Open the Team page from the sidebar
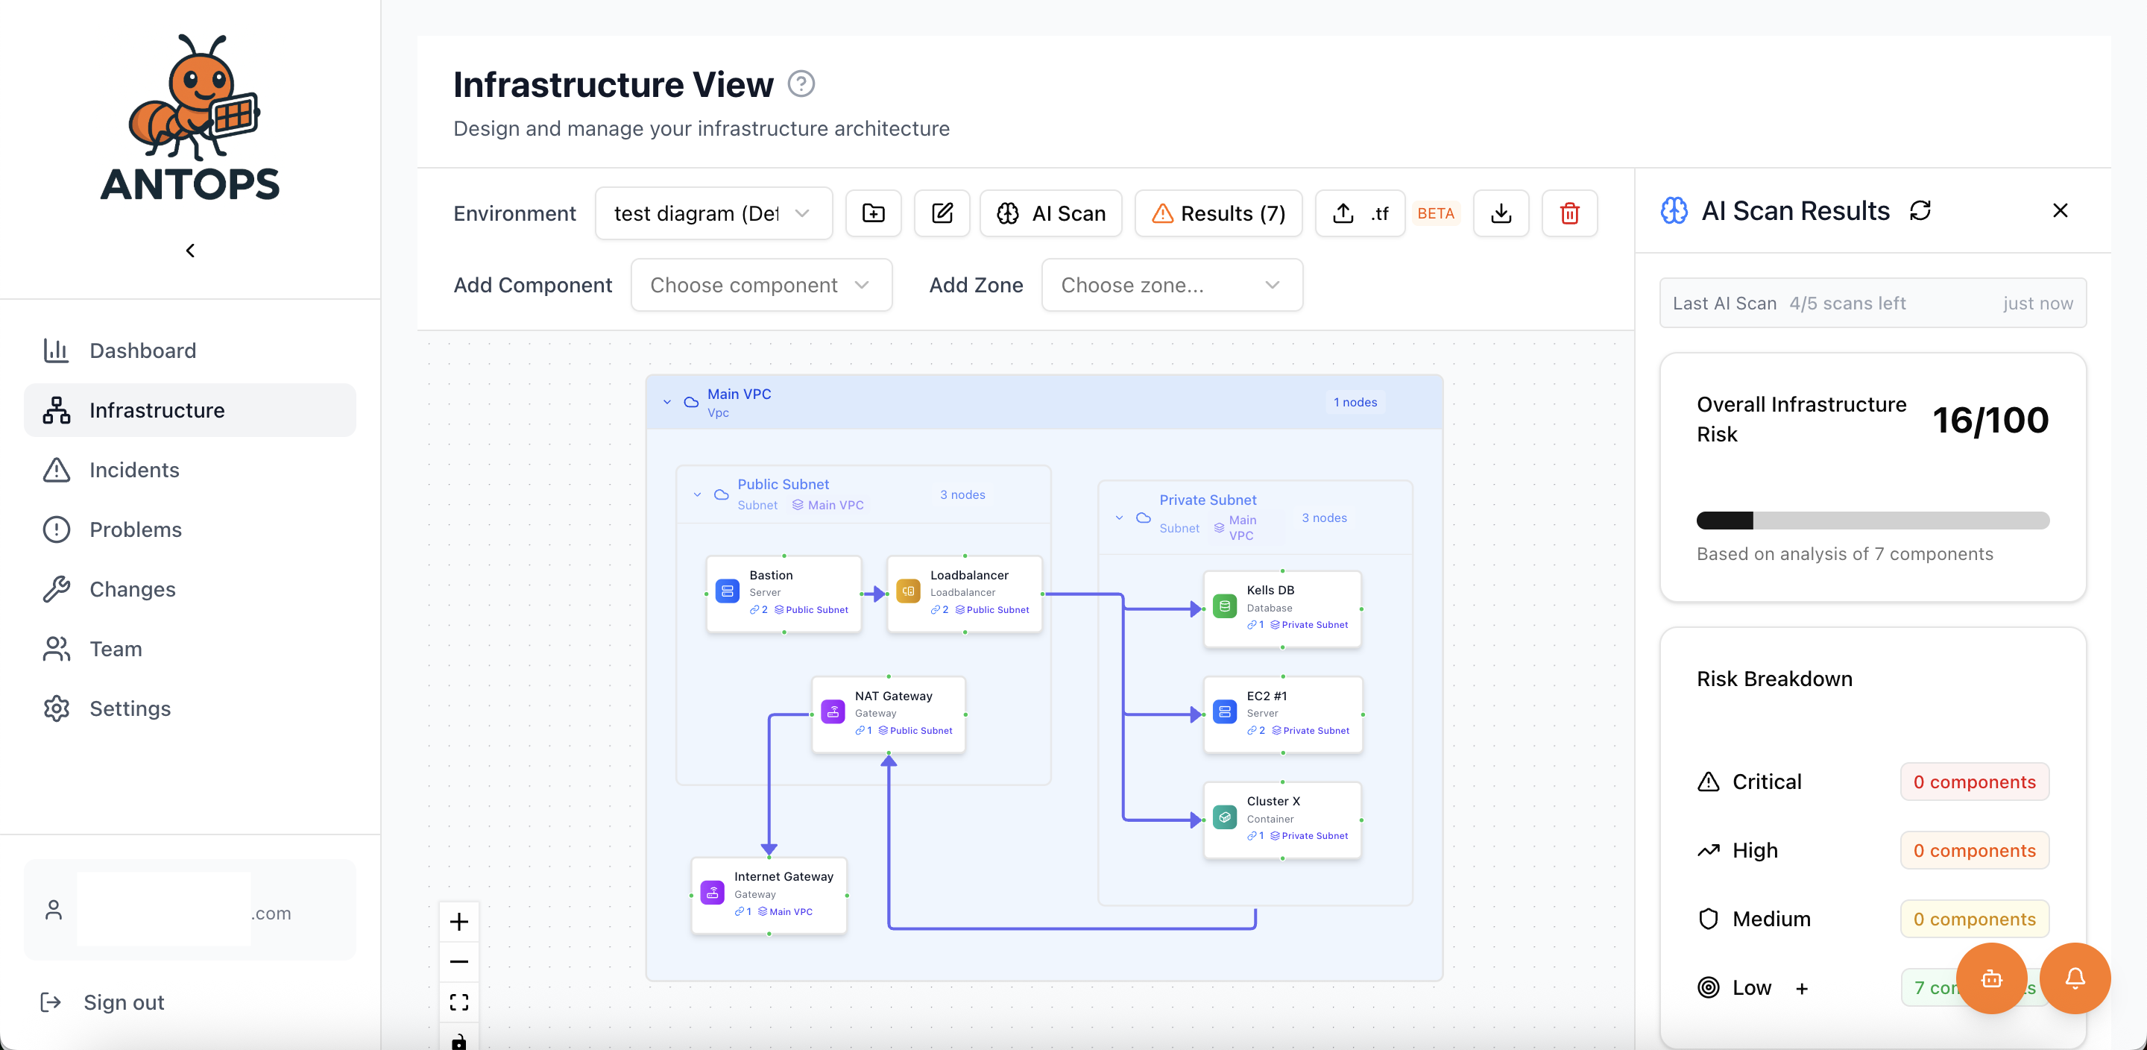Image resolution: width=2147 pixels, height=1050 pixels. pyautogui.click(x=116, y=648)
